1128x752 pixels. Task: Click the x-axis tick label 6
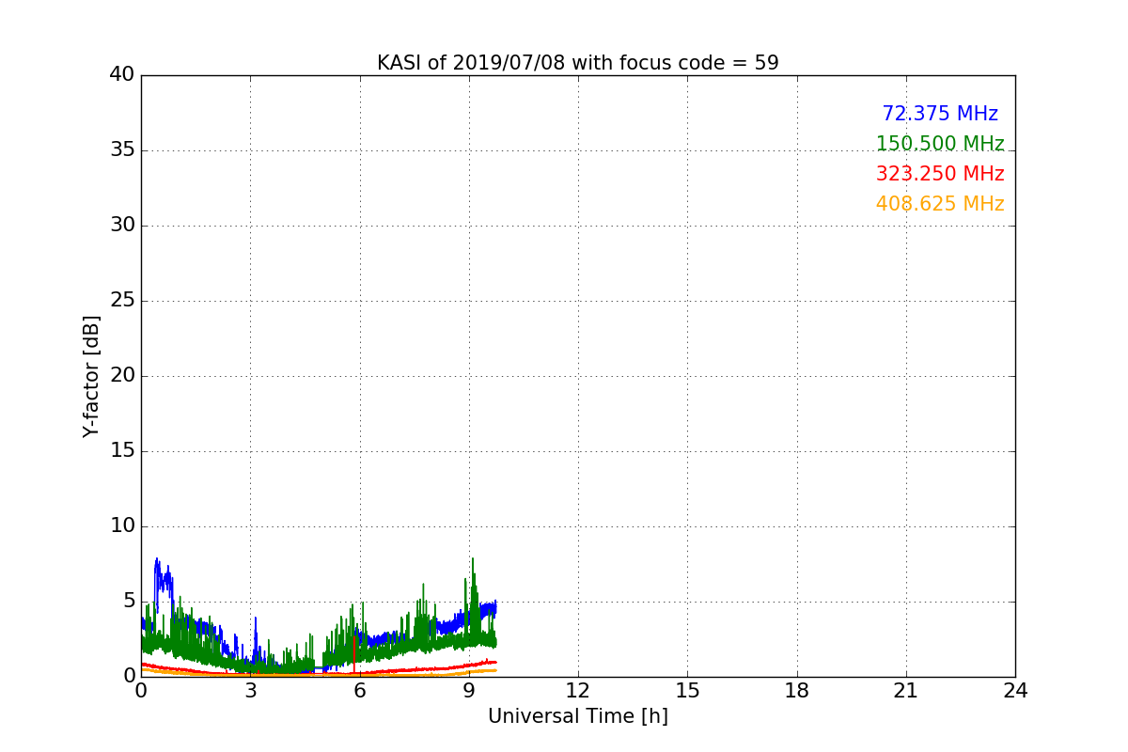pyautogui.click(x=359, y=690)
